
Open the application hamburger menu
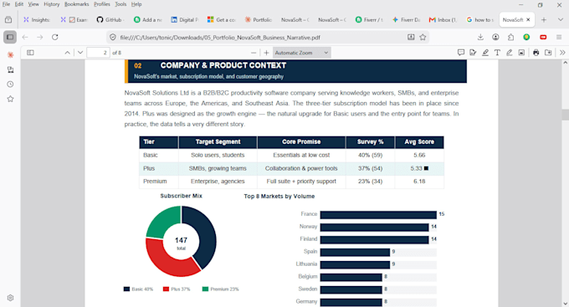click(559, 37)
